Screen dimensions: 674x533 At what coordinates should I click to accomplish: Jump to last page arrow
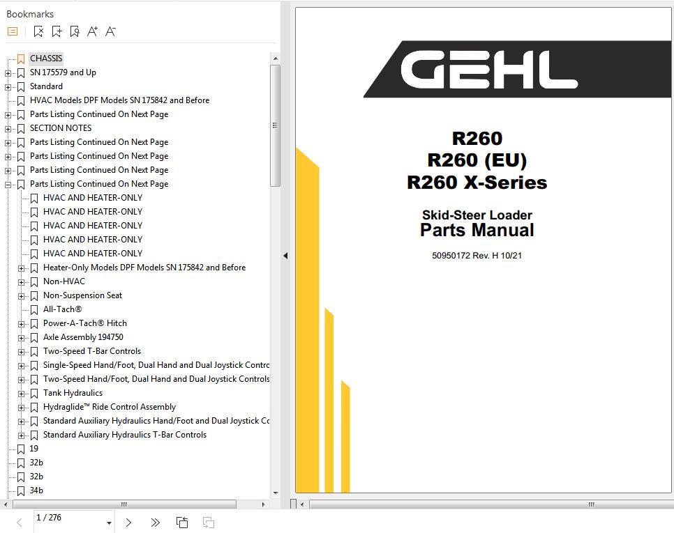155,523
